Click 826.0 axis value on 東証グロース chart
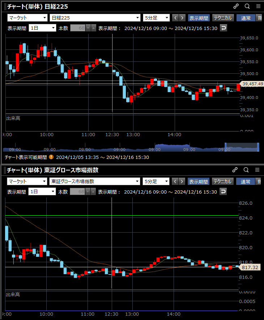The image size is (264, 320). coord(246,203)
